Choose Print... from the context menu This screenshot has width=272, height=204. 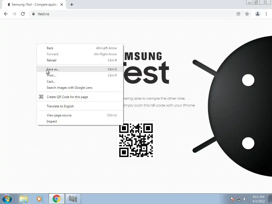point(80,75)
